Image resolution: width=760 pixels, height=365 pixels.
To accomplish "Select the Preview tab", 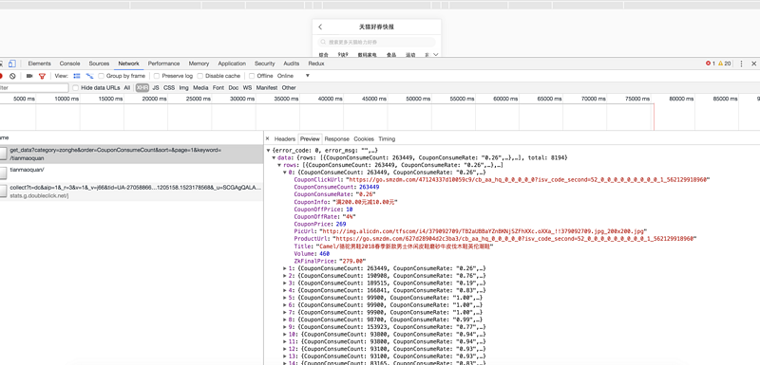I will click(x=311, y=138).
